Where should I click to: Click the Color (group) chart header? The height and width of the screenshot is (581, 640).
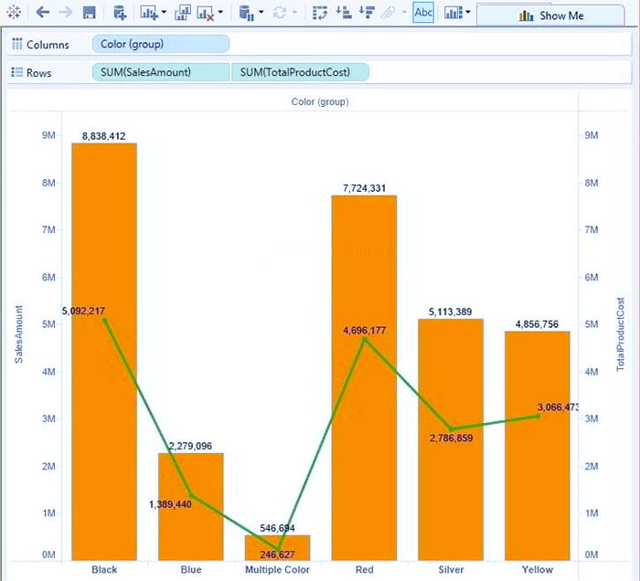pyautogui.click(x=320, y=101)
